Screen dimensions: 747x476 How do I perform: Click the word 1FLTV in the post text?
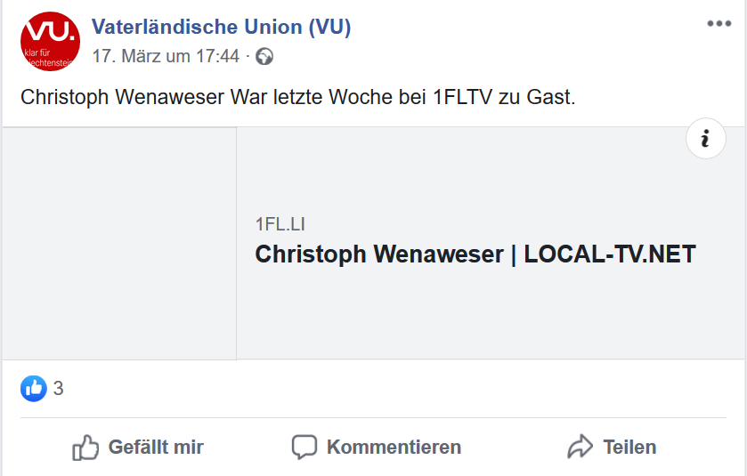tap(462, 96)
